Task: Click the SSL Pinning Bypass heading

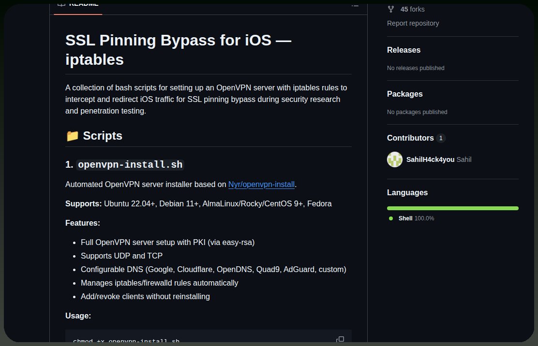Action: 178,50
